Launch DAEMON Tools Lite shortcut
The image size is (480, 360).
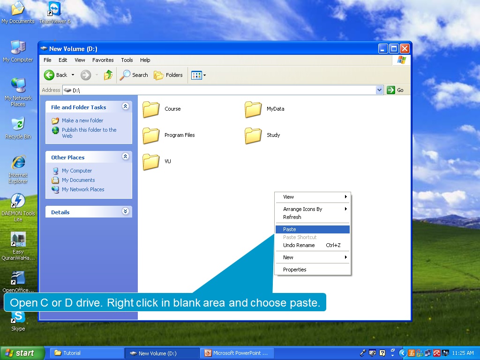coord(18,208)
